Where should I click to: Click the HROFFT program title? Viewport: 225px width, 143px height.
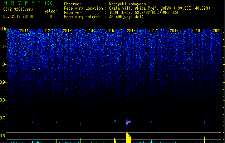point(22,3)
